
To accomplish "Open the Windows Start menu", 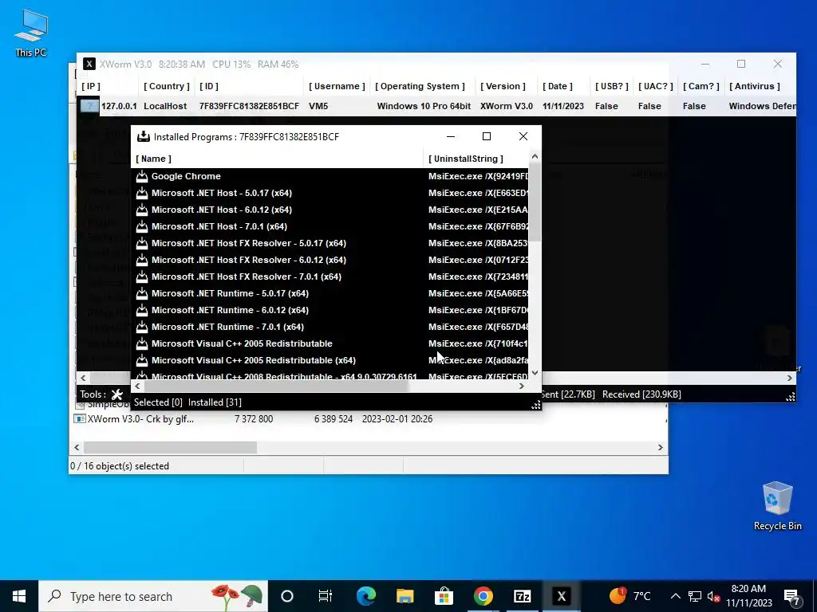I will click(19, 596).
